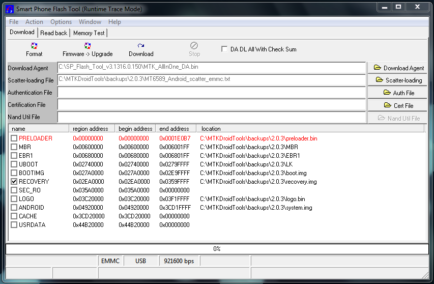Open the Auth File browser
Image resolution: width=434 pixels, height=284 pixels.
click(398, 93)
